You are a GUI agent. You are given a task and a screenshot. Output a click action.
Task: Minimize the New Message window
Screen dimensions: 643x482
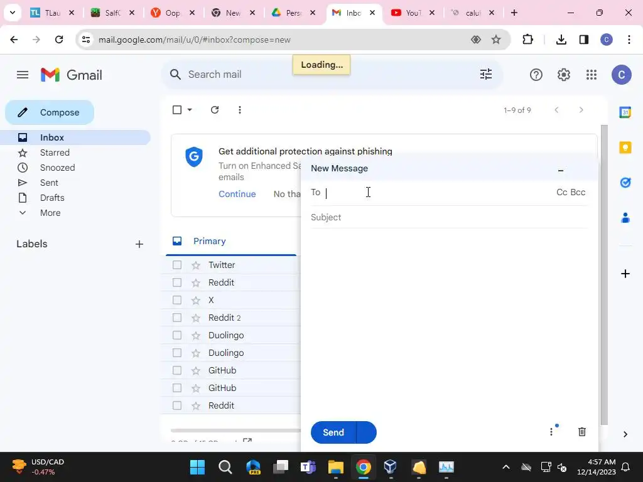(561, 169)
